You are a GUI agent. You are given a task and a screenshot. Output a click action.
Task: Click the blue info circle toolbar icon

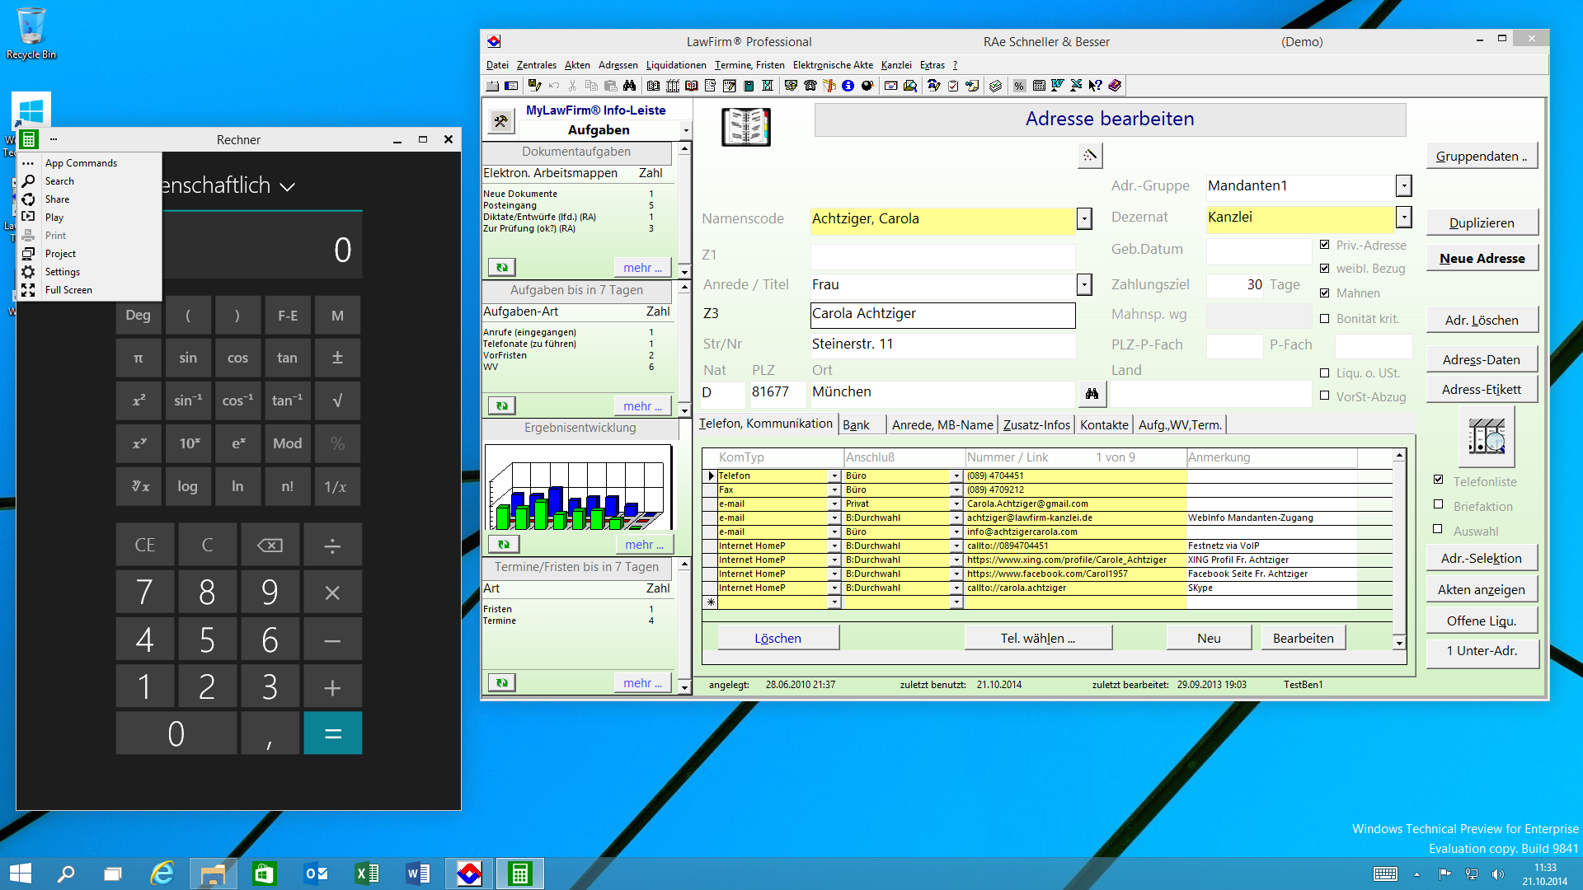click(848, 86)
